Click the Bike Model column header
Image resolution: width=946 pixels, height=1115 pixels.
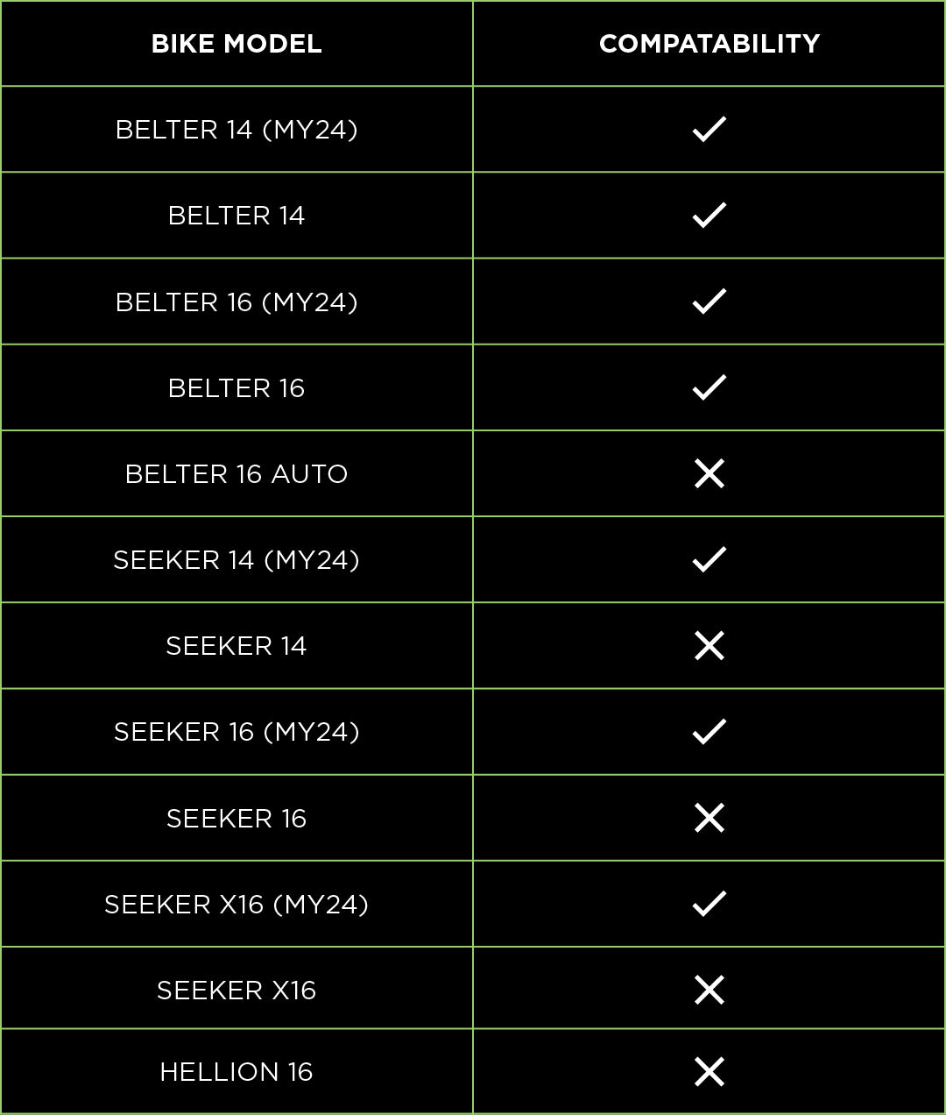pyautogui.click(x=236, y=44)
